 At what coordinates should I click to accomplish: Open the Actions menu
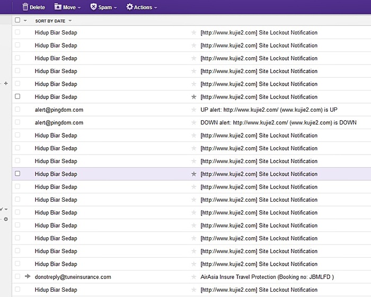[143, 7]
